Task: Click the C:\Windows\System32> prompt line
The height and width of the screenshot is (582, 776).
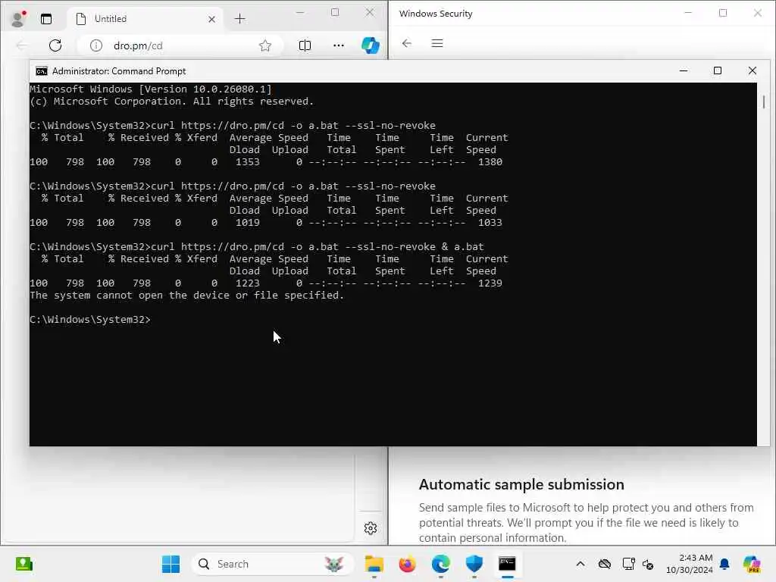Action: coord(90,320)
